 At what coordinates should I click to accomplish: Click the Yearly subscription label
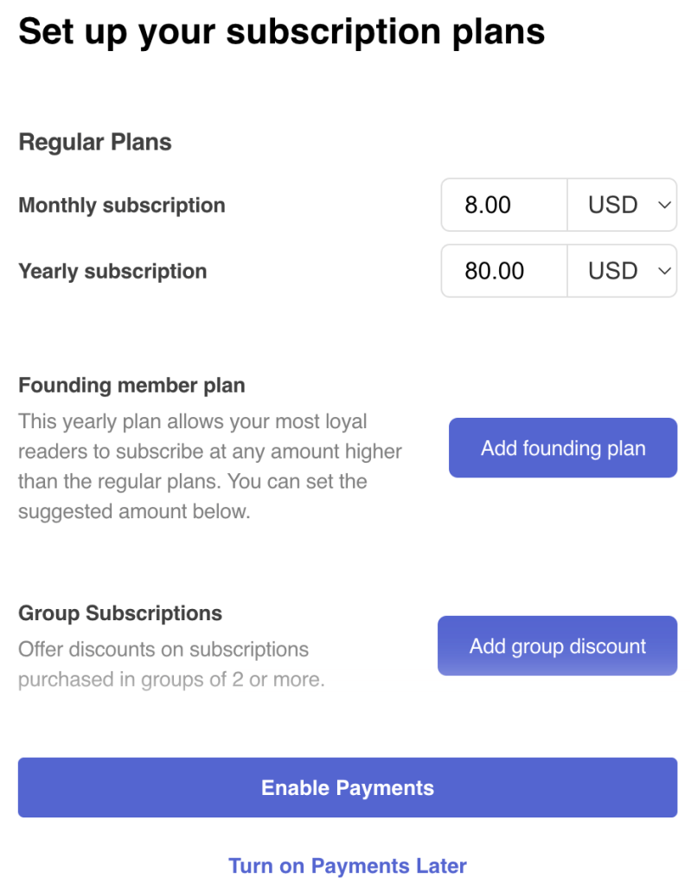[112, 271]
